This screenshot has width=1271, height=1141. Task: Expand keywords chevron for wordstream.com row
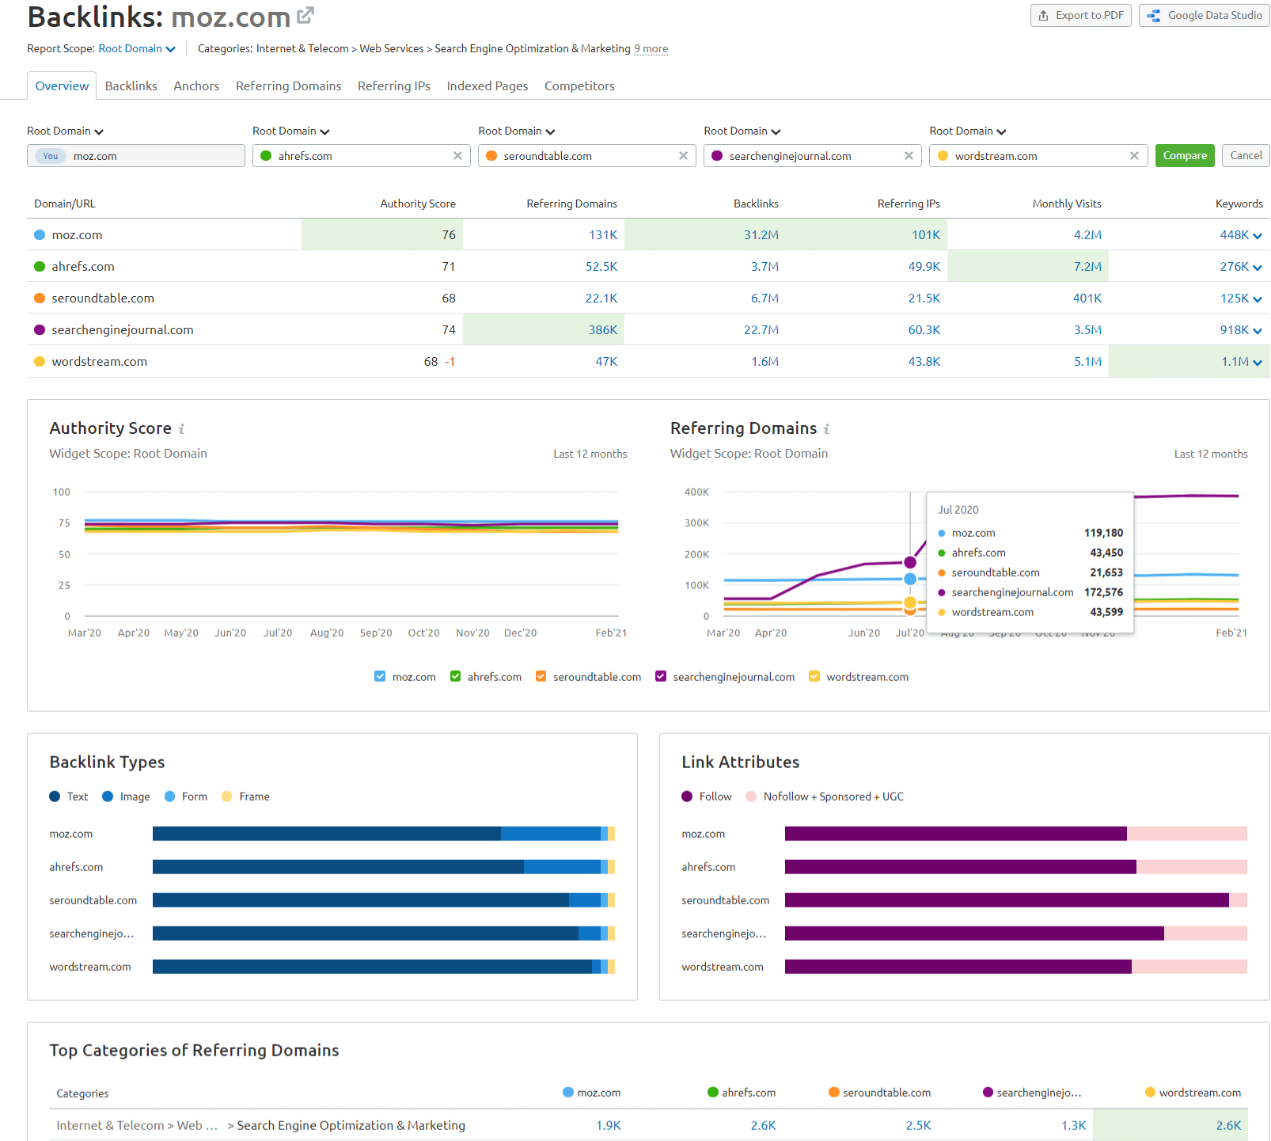pos(1258,363)
